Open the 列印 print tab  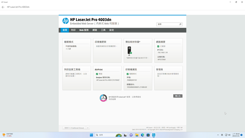[x=73, y=30]
